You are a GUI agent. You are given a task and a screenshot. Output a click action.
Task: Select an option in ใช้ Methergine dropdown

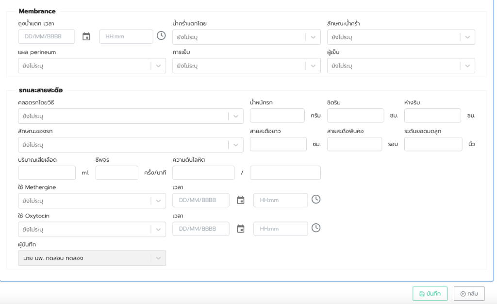(92, 201)
